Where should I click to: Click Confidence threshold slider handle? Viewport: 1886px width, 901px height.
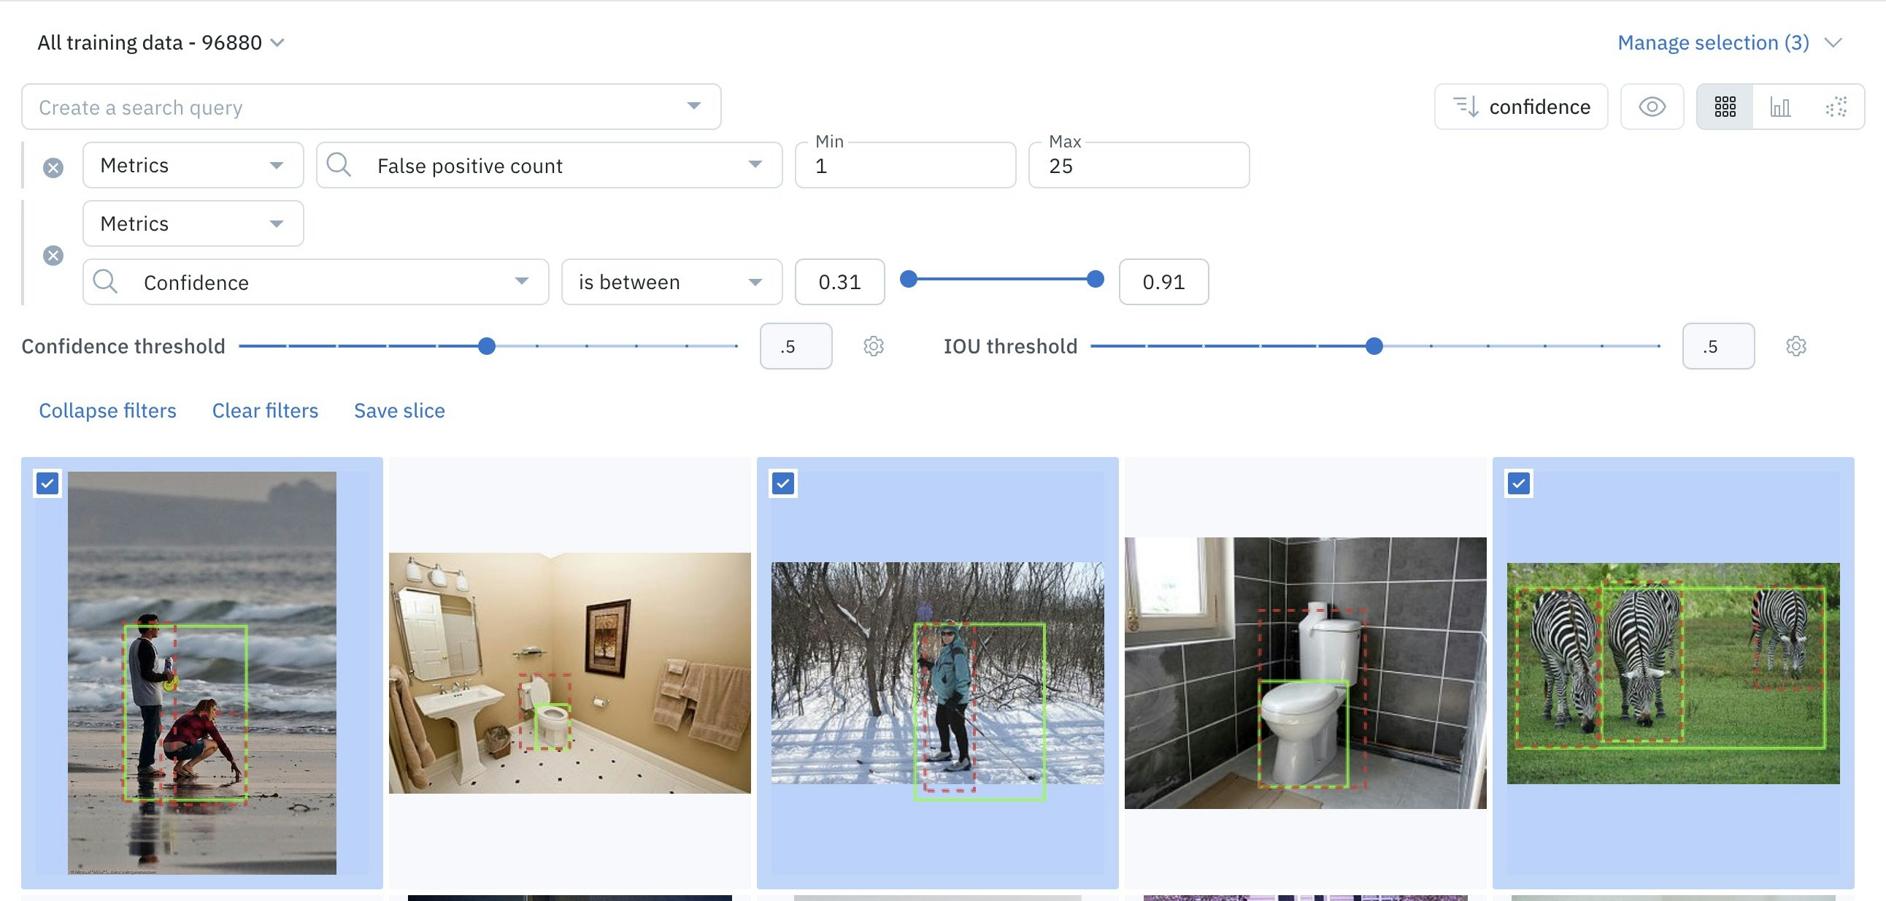coord(487,346)
